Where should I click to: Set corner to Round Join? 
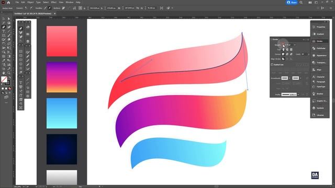click(x=287, y=54)
